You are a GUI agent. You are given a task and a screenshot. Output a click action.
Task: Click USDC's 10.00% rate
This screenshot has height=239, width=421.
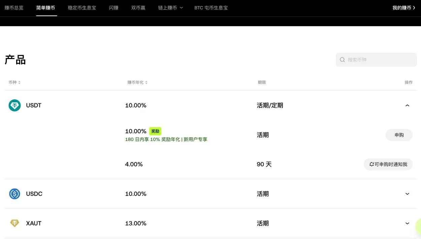(136, 194)
